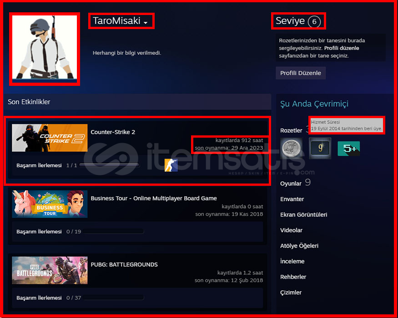
Task: Open the Counter-Strike 2 game banner
Action: [x=50, y=138]
